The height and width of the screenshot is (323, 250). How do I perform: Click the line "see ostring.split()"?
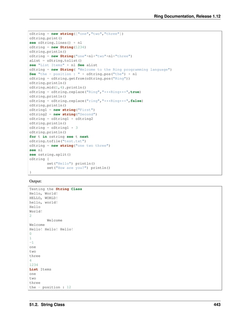[x=50, y=155]
